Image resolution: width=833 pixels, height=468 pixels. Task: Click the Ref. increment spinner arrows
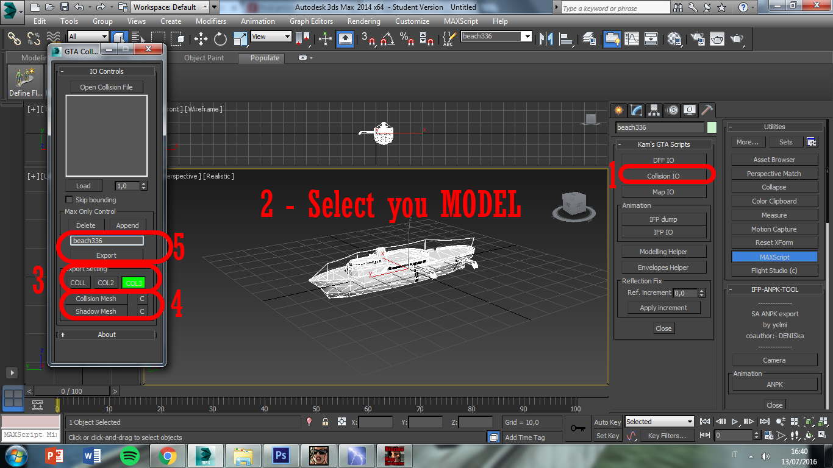(x=701, y=293)
